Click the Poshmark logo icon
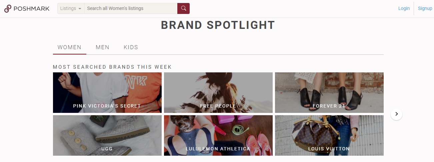Viewport: 434px width, 162px height. (x=8, y=9)
